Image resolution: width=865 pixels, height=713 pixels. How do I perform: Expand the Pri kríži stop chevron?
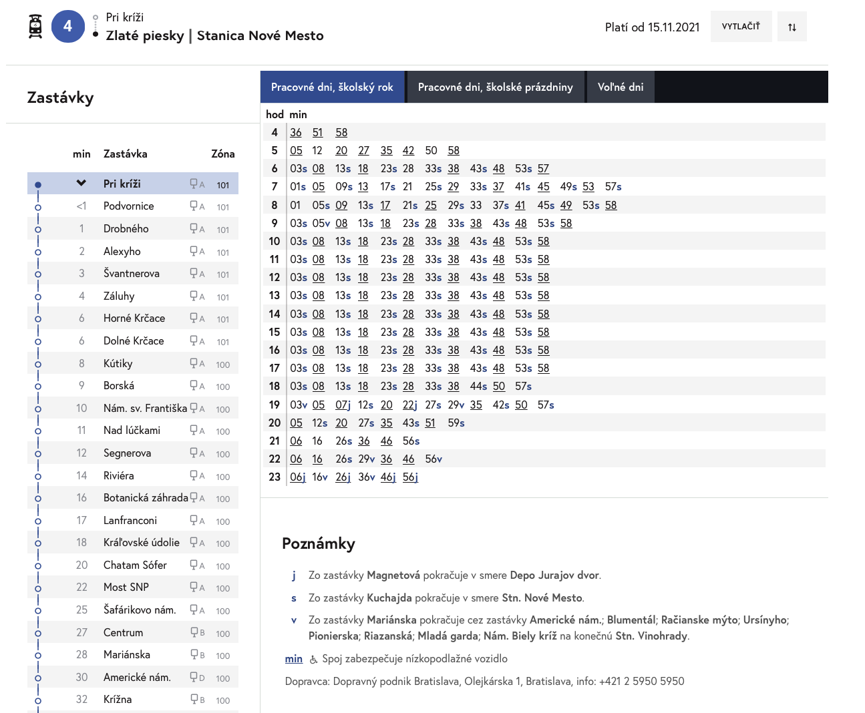[x=81, y=184]
